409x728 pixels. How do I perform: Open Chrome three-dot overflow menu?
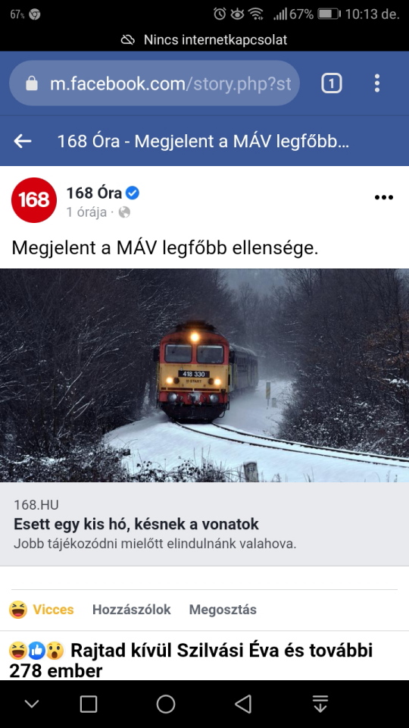point(377,83)
